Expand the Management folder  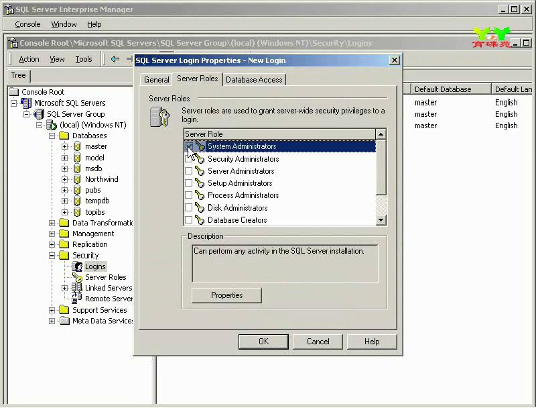point(52,234)
